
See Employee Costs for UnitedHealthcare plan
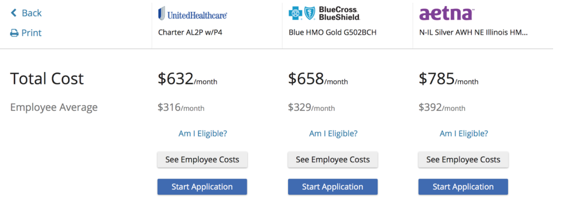pyautogui.click(x=202, y=160)
